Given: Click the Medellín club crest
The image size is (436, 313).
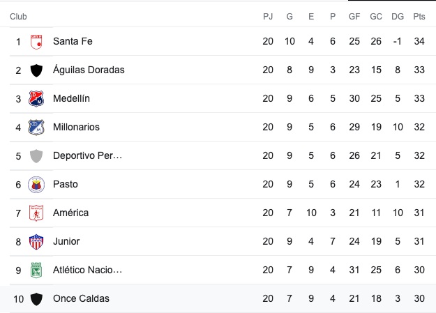Looking at the screenshot, I should 36,99.
